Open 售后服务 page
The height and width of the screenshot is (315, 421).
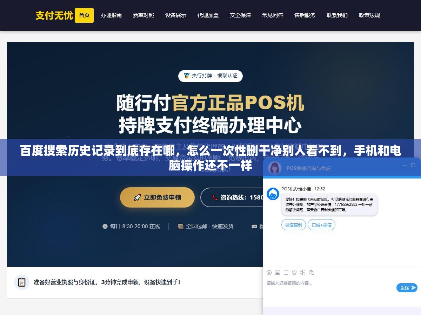(305, 15)
